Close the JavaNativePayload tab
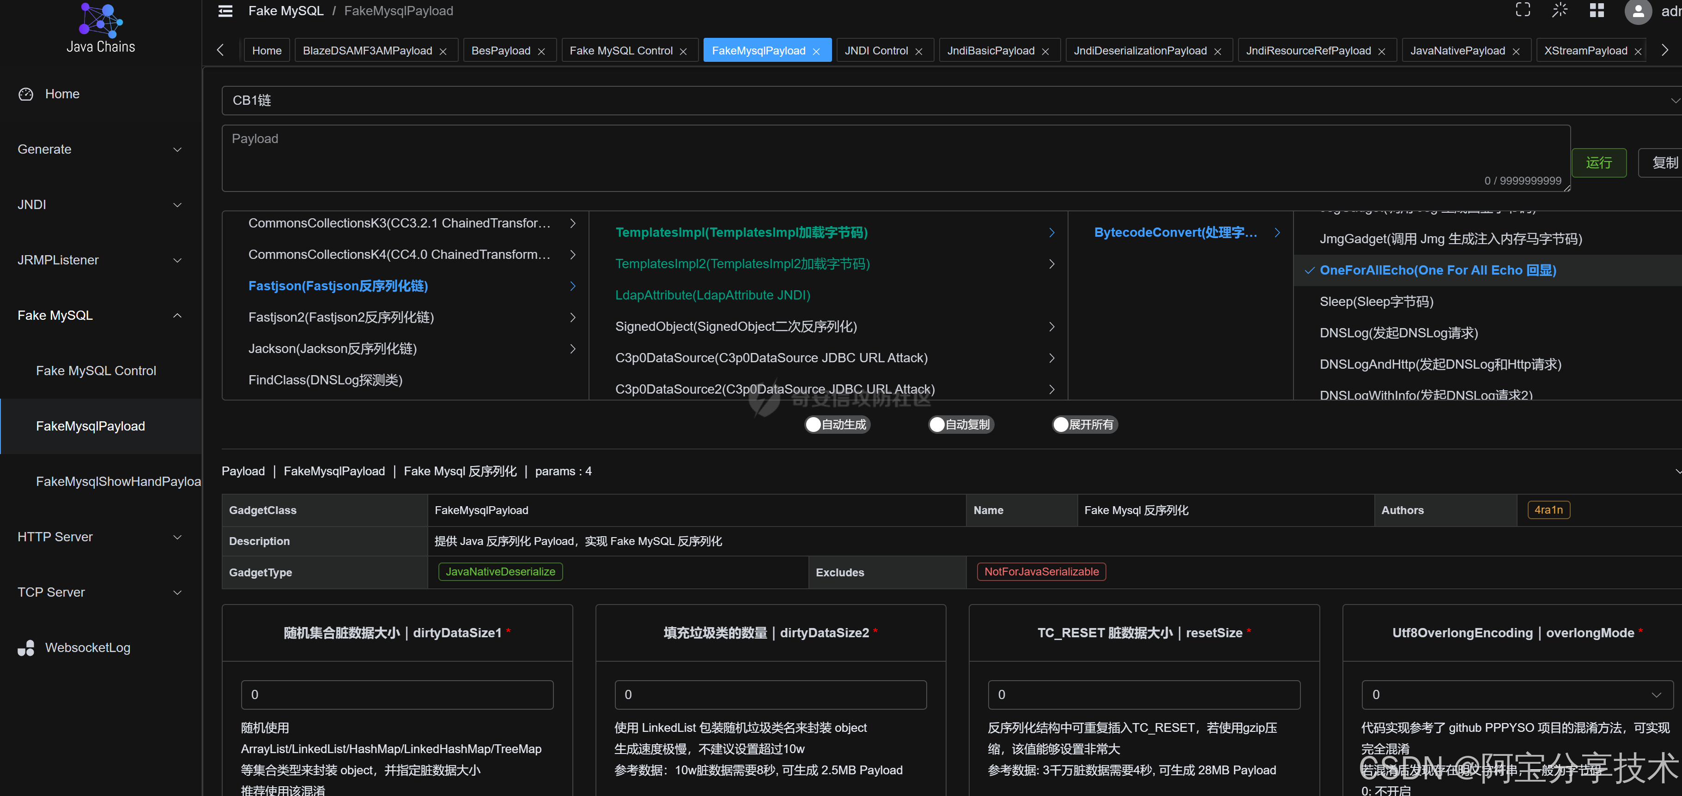 pyautogui.click(x=1516, y=52)
